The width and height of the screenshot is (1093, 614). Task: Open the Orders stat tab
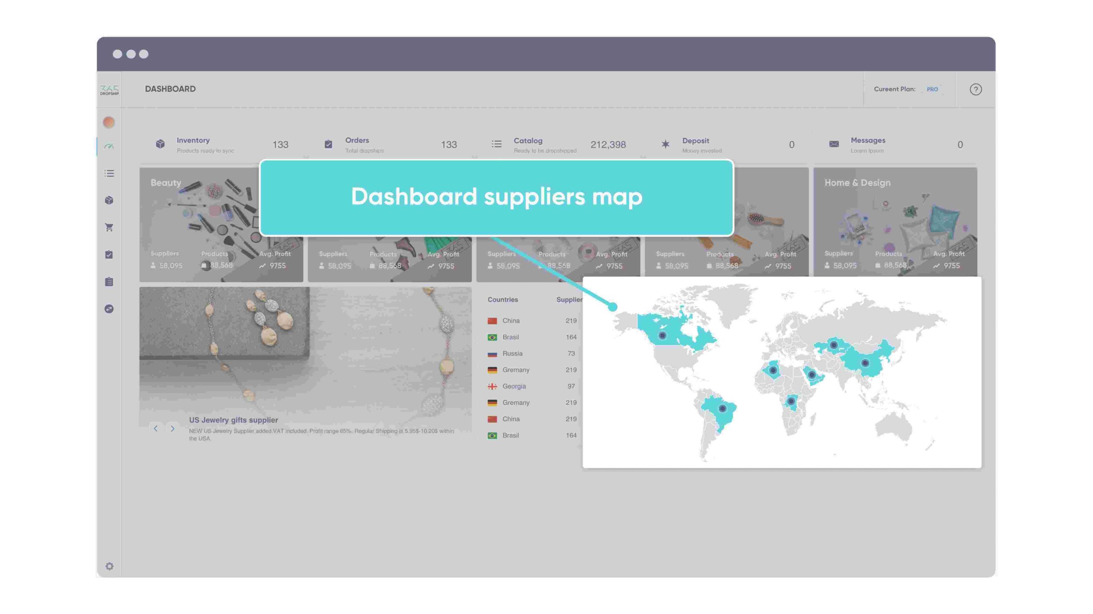(x=390, y=145)
